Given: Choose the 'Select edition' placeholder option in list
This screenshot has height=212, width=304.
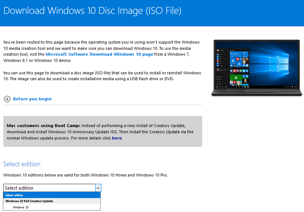Looking at the screenshot, I should [52, 195].
